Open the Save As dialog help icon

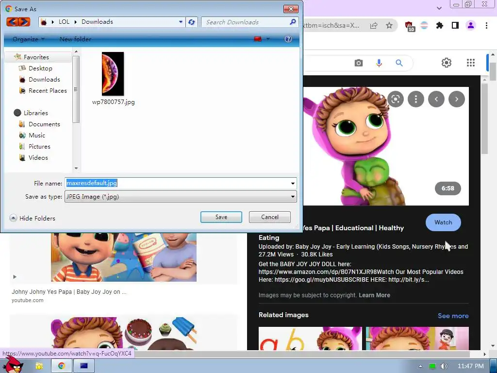pos(288,39)
